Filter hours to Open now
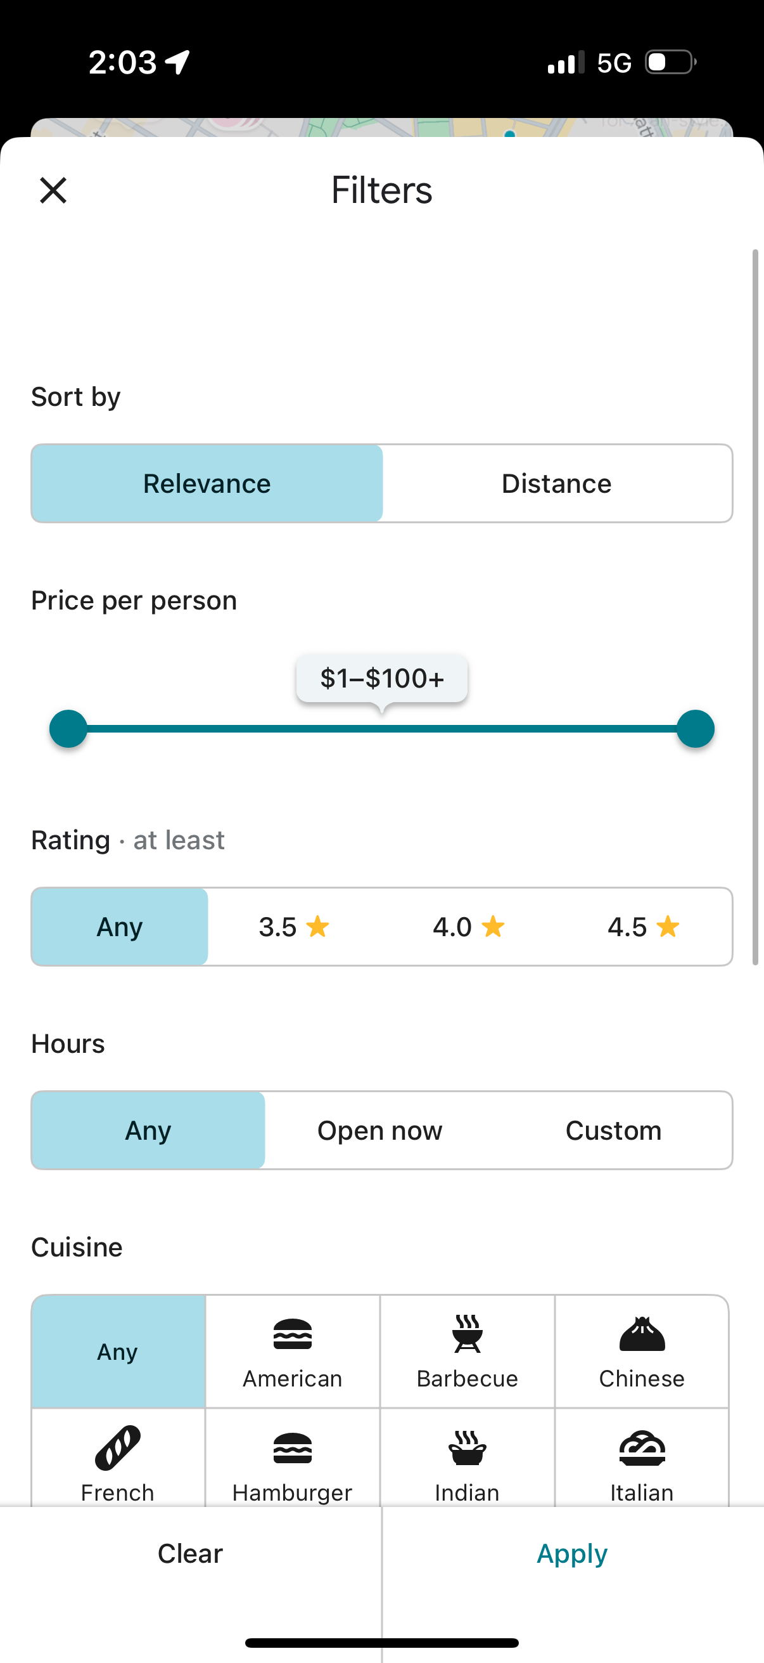This screenshot has height=1663, width=764. pos(379,1130)
